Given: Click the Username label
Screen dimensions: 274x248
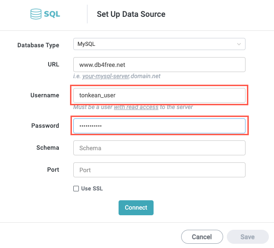Looking at the screenshot, I should [x=45, y=95].
